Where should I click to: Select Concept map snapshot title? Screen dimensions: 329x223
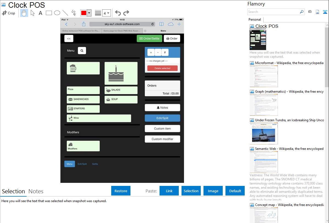pos(289,205)
